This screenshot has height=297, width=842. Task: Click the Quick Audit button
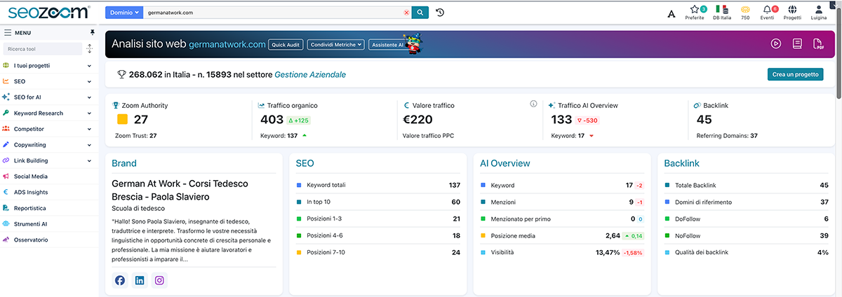click(x=286, y=44)
